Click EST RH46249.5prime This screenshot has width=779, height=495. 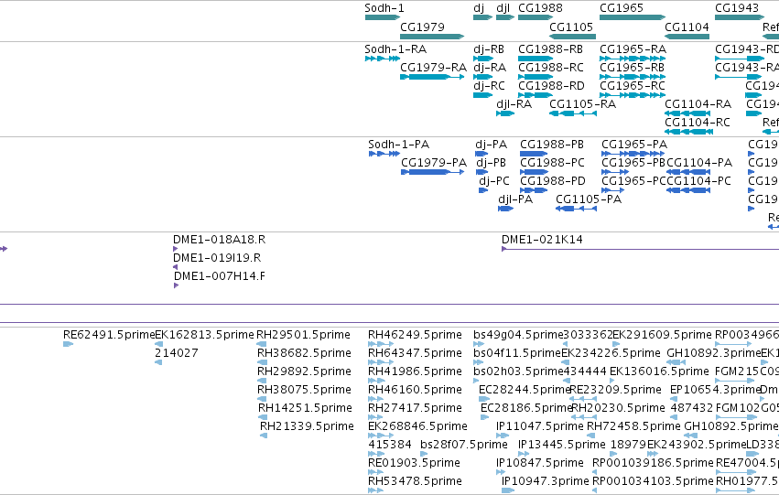415,335
